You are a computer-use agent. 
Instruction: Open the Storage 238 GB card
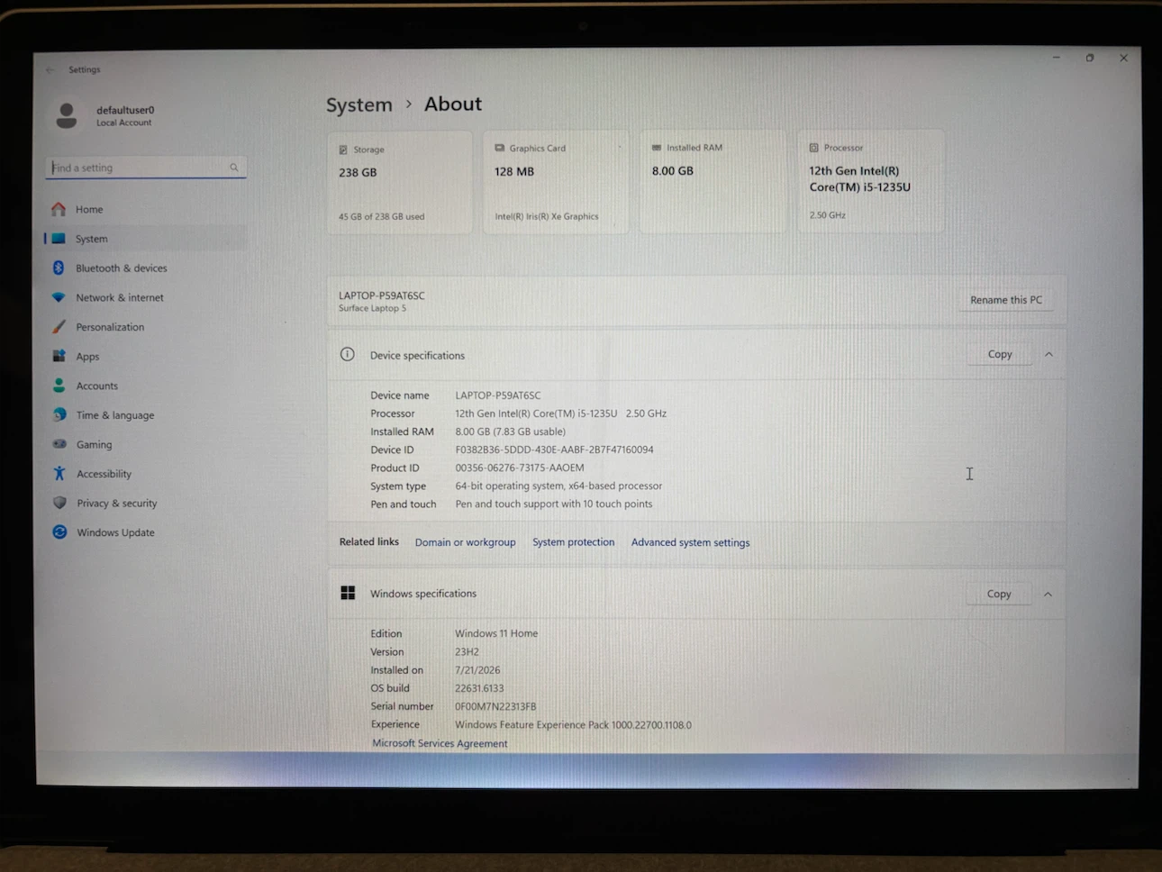(400, 183)
